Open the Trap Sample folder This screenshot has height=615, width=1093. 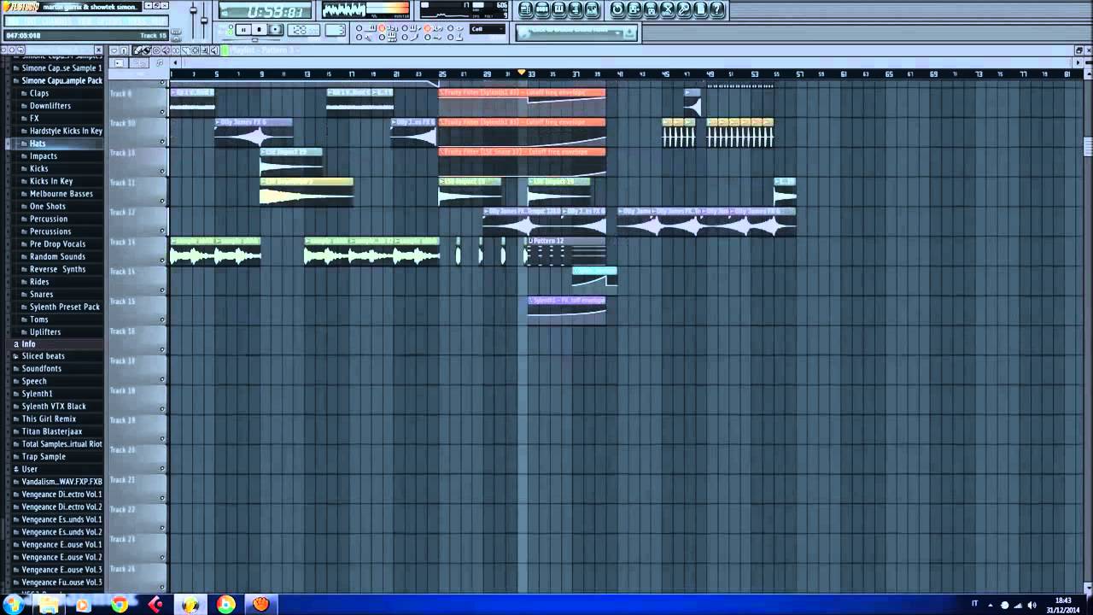pyautogui.click(x=44, y=457)
